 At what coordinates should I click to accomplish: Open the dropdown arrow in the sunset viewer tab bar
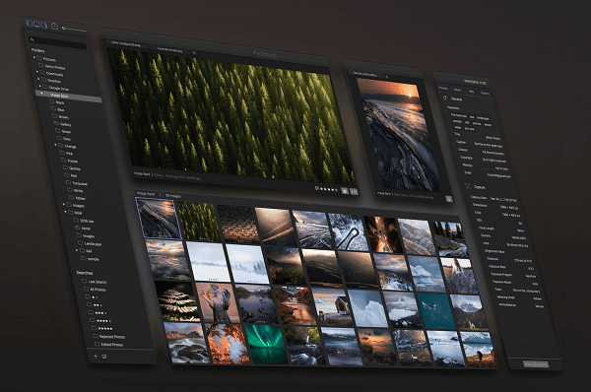point(387,77)
